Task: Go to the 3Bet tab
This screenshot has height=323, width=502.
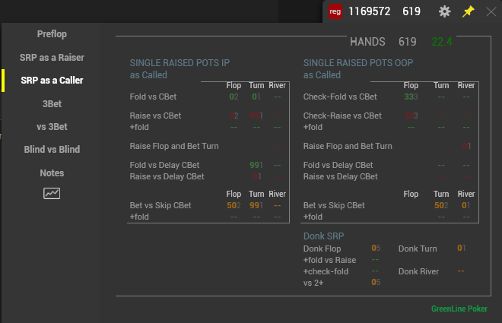Action: tap(52, 104)
